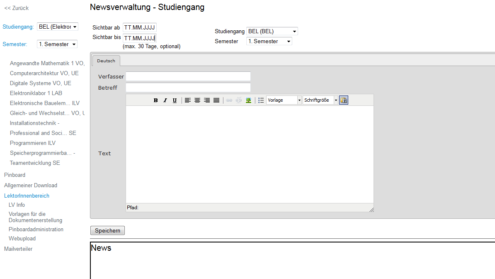The width and height of the screenshot is (495, 279).
Task: Open the Vorlage dropdown
Action: [284, 100]
